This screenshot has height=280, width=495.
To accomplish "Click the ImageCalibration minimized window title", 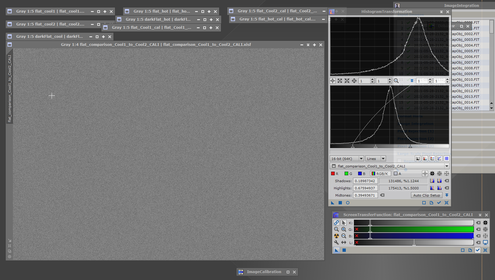I will [x=264, y=272].
